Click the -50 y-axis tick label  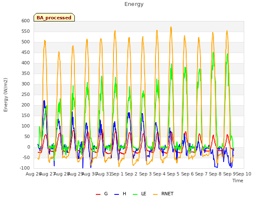coord(26,158)
